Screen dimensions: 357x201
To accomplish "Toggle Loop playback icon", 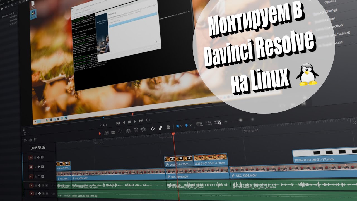I will point(148,120).
